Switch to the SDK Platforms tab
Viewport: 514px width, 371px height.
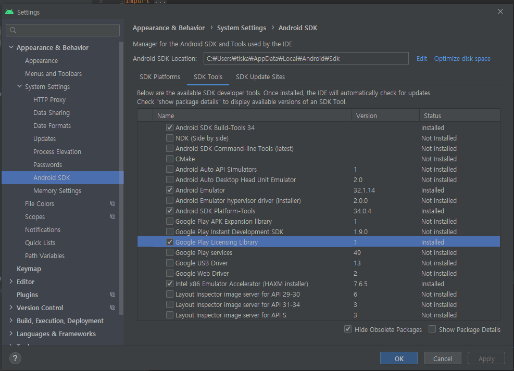click(x=160, y=77)
